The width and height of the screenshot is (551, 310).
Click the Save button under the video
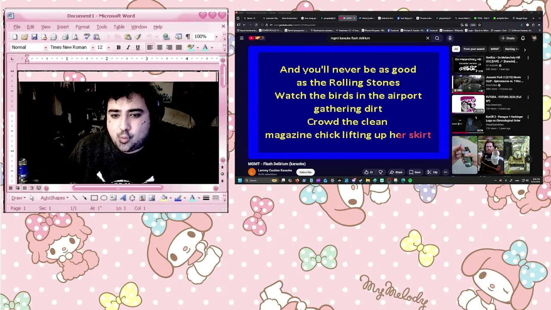415,172
